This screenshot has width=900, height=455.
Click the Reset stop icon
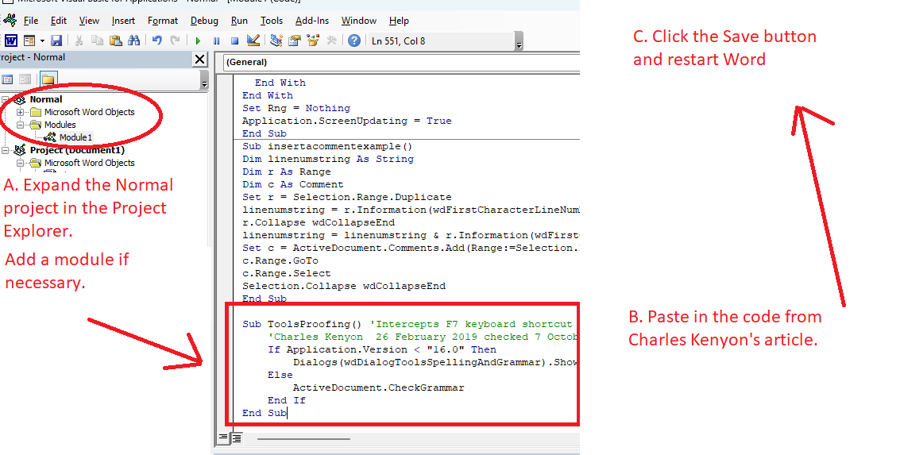pos(235,40)
